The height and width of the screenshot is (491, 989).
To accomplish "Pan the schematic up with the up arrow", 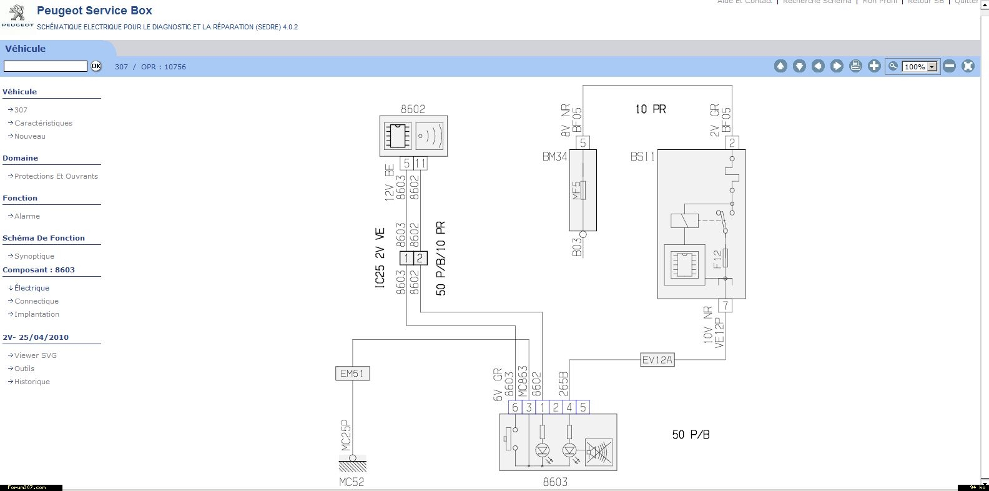I will tap(780, 66).
